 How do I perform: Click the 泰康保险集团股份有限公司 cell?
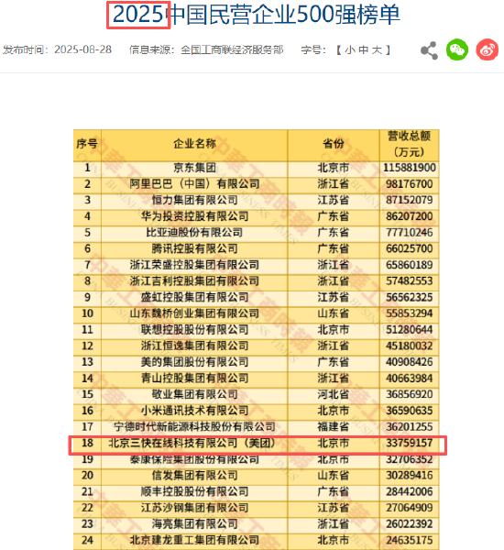pos(194,459)
